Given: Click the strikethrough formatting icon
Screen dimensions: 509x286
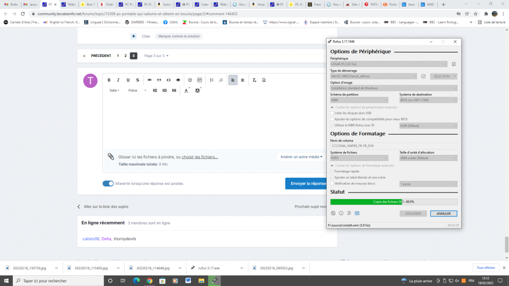Looking at the screenshot, I should (x=137, y=80).
